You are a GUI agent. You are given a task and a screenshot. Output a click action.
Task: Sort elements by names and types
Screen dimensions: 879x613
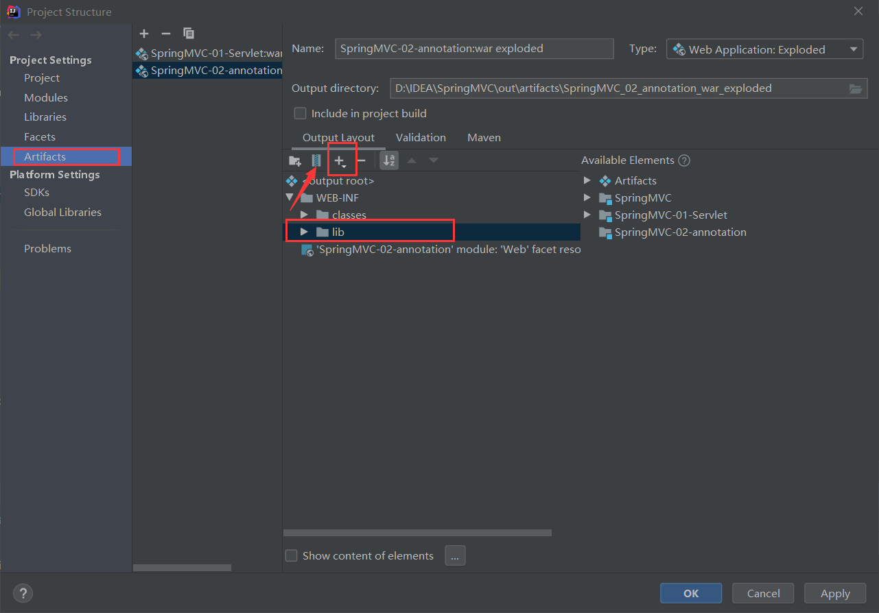389,161
